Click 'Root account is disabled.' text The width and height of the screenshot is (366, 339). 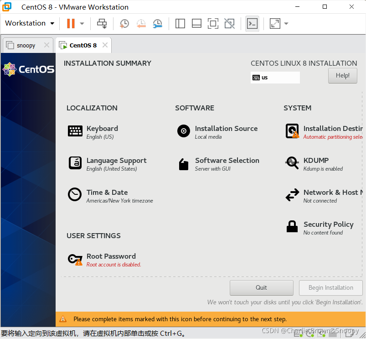click(x=113, y=265)
